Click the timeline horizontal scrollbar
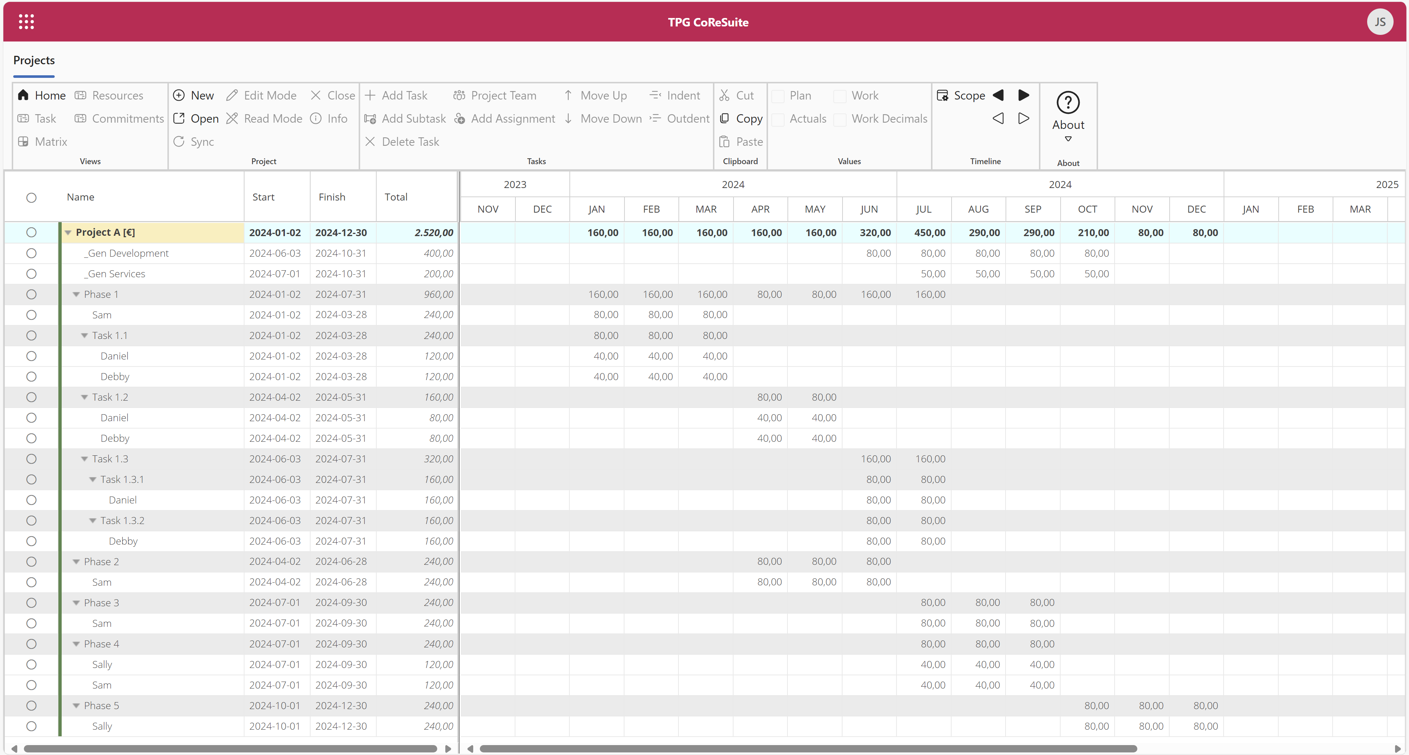The width and height of the screenshot is (1409, 755). pos(808,748)
